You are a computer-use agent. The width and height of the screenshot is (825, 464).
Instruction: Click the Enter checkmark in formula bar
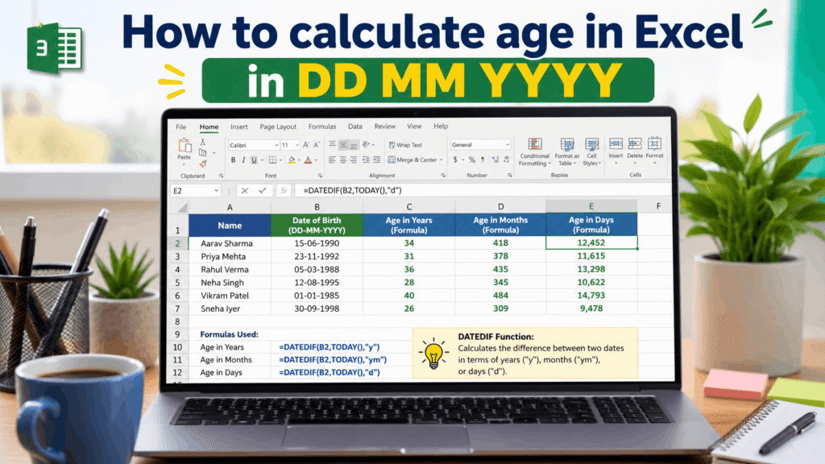click(262, 190)
